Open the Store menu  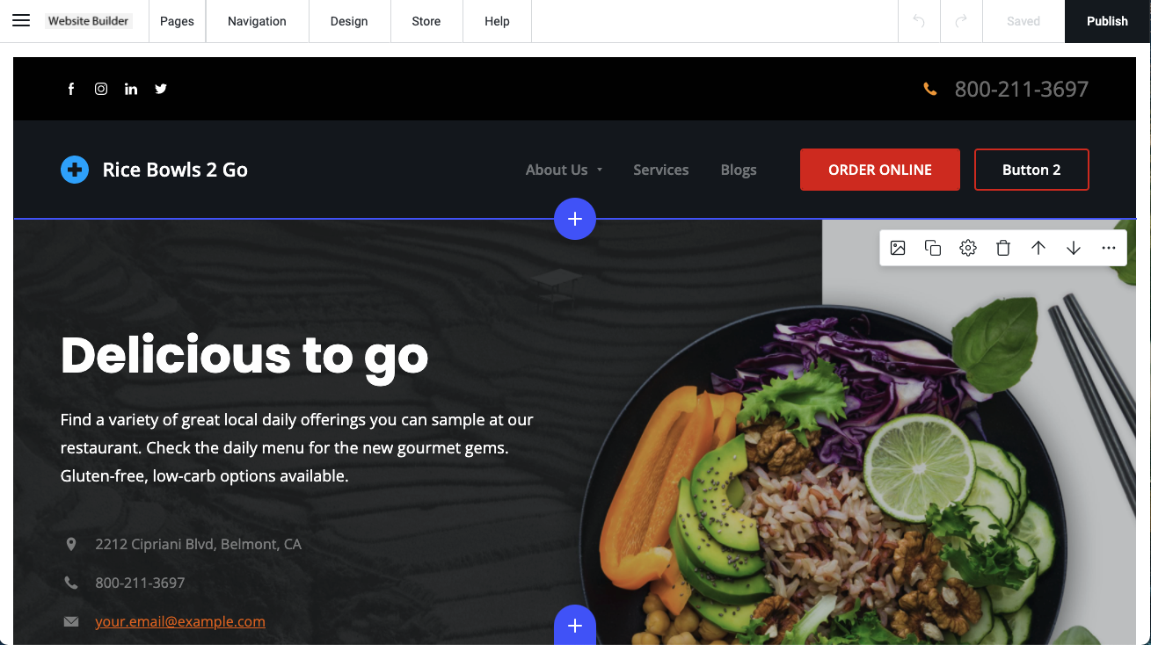[x=426, y=21]
